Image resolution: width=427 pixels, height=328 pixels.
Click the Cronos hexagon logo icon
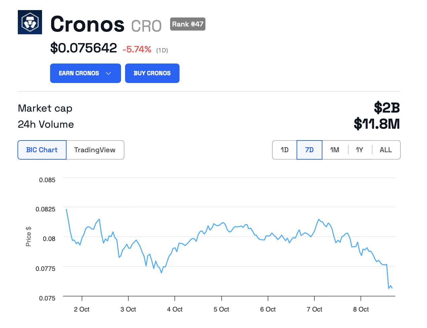click(30, 22)
